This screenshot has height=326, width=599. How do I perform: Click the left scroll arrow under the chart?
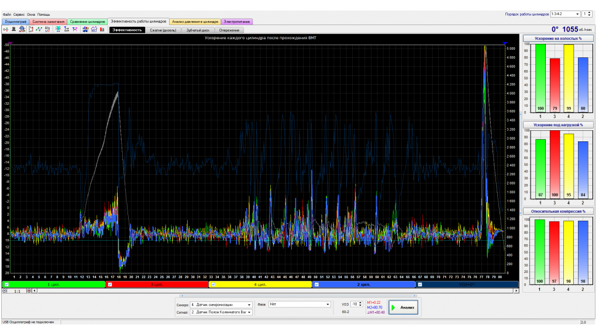tap(35, 291)
